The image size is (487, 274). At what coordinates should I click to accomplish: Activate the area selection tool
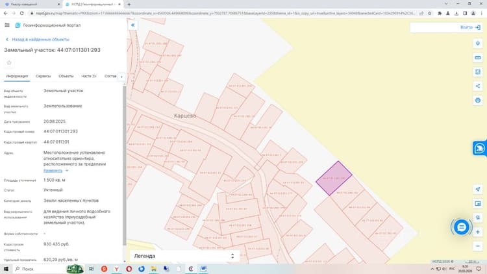click(478, 72)
